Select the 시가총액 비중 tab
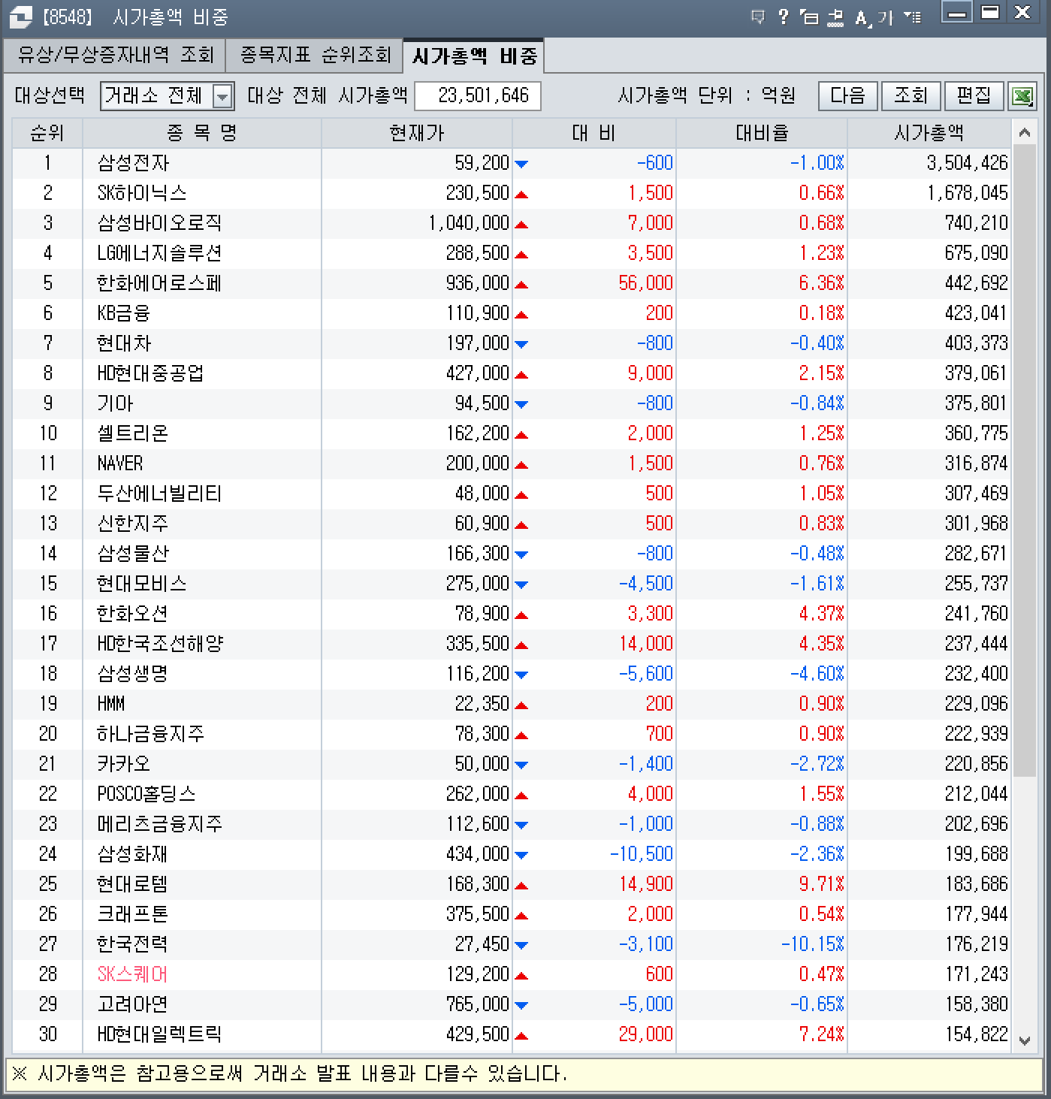 474,56
